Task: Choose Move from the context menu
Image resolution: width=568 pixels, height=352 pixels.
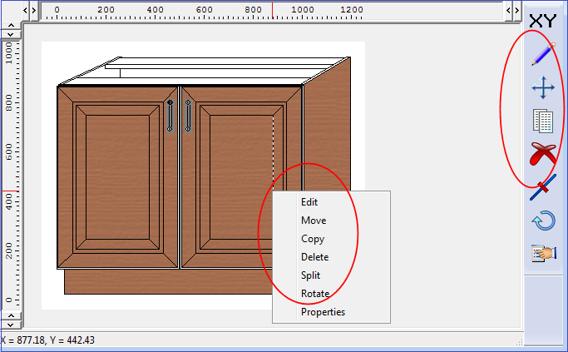Action: (x=332, y=221)
